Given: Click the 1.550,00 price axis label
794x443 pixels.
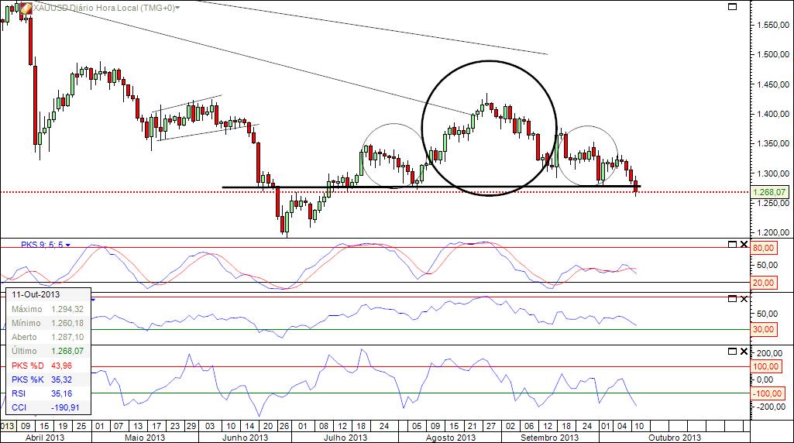Looking at the screenshot, I should (x=773, y=25).
